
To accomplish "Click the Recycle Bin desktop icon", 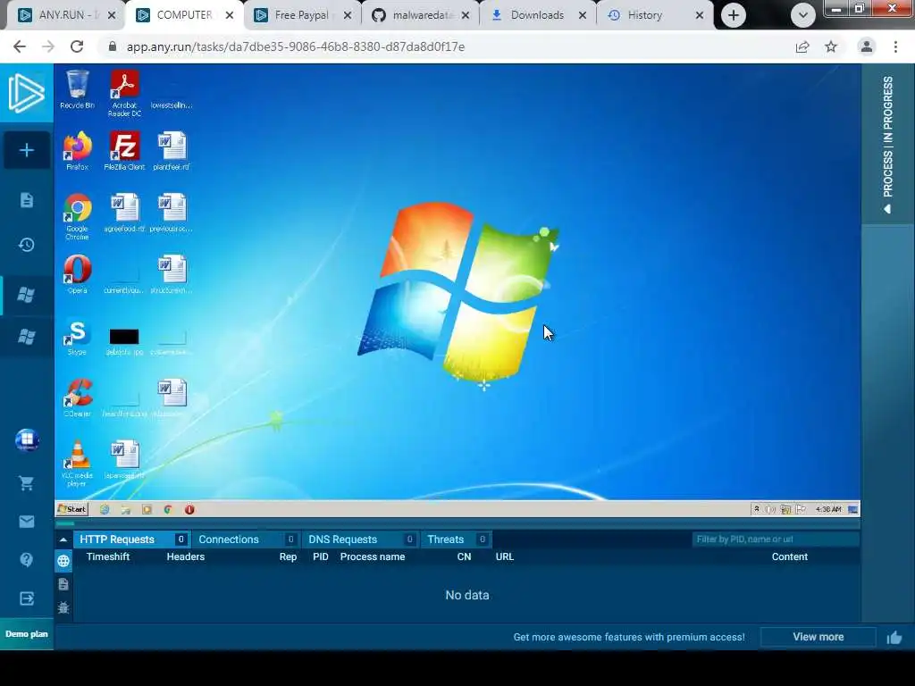I will click(77, 90).
